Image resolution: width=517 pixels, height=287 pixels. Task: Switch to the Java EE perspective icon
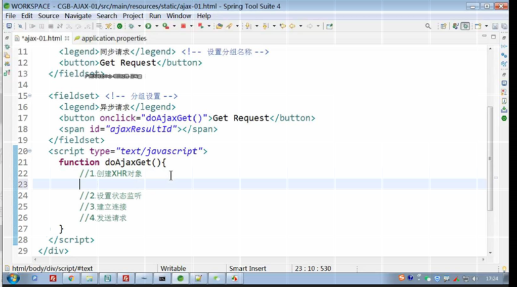(455, 26)
